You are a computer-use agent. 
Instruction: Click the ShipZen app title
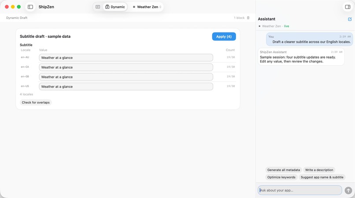[46, 7]
